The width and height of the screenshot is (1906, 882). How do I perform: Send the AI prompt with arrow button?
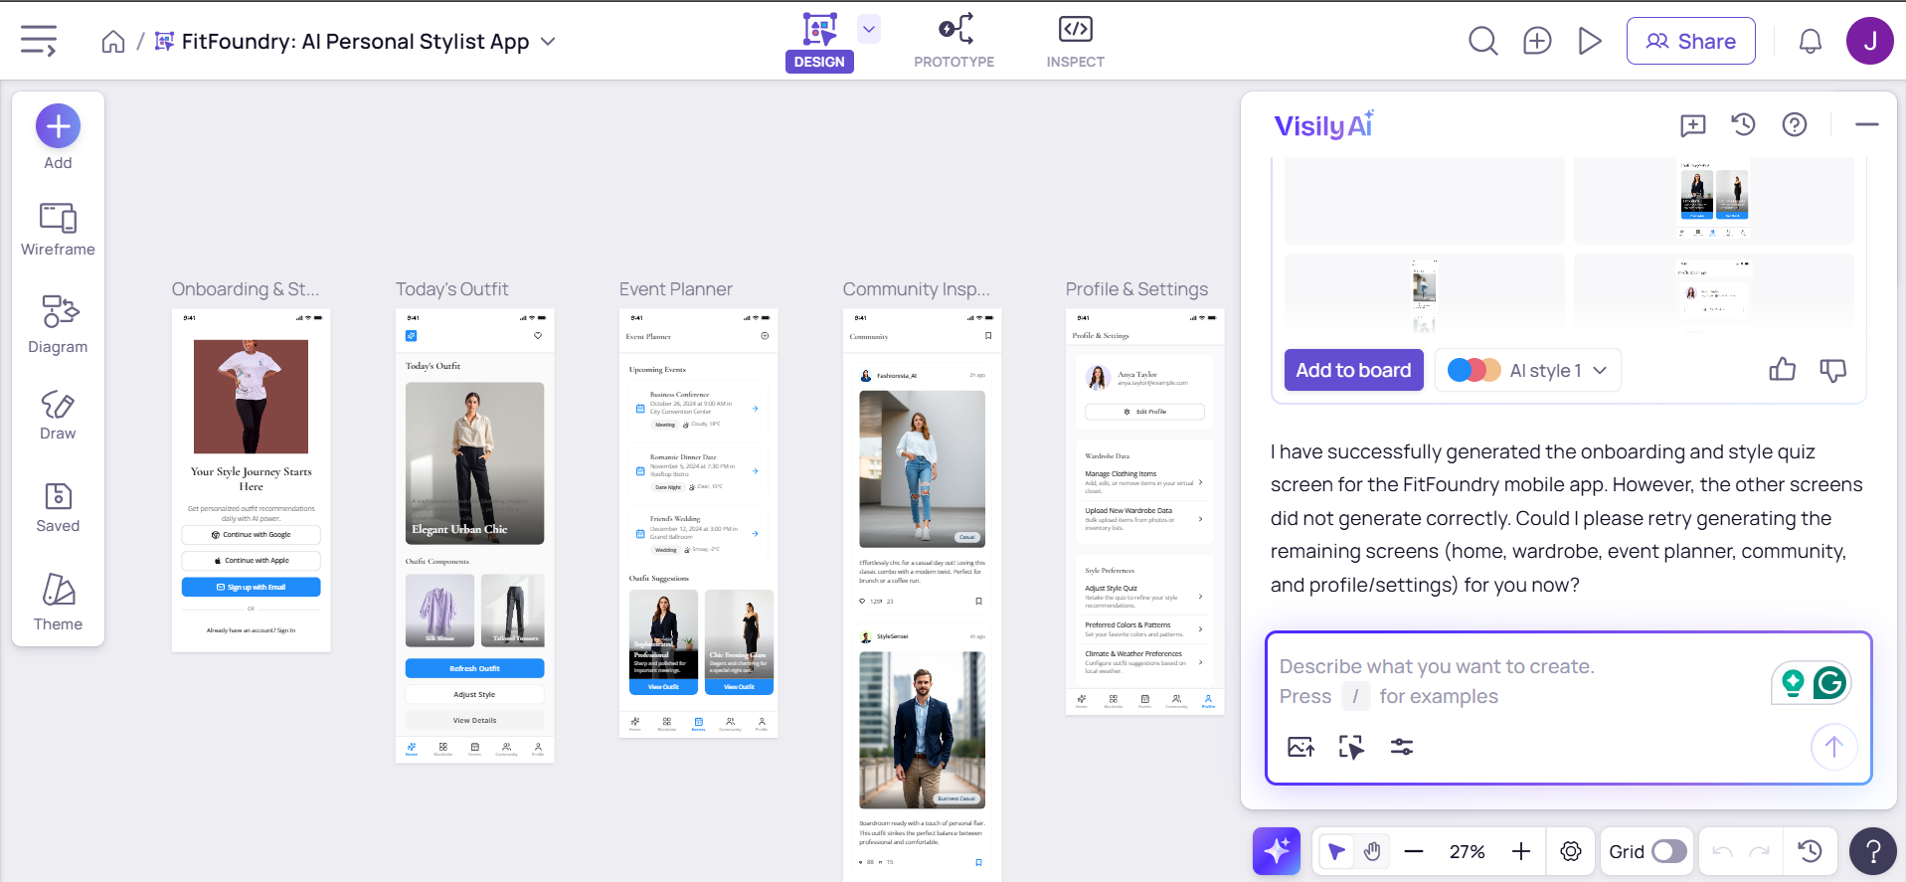pos(1833,747)
